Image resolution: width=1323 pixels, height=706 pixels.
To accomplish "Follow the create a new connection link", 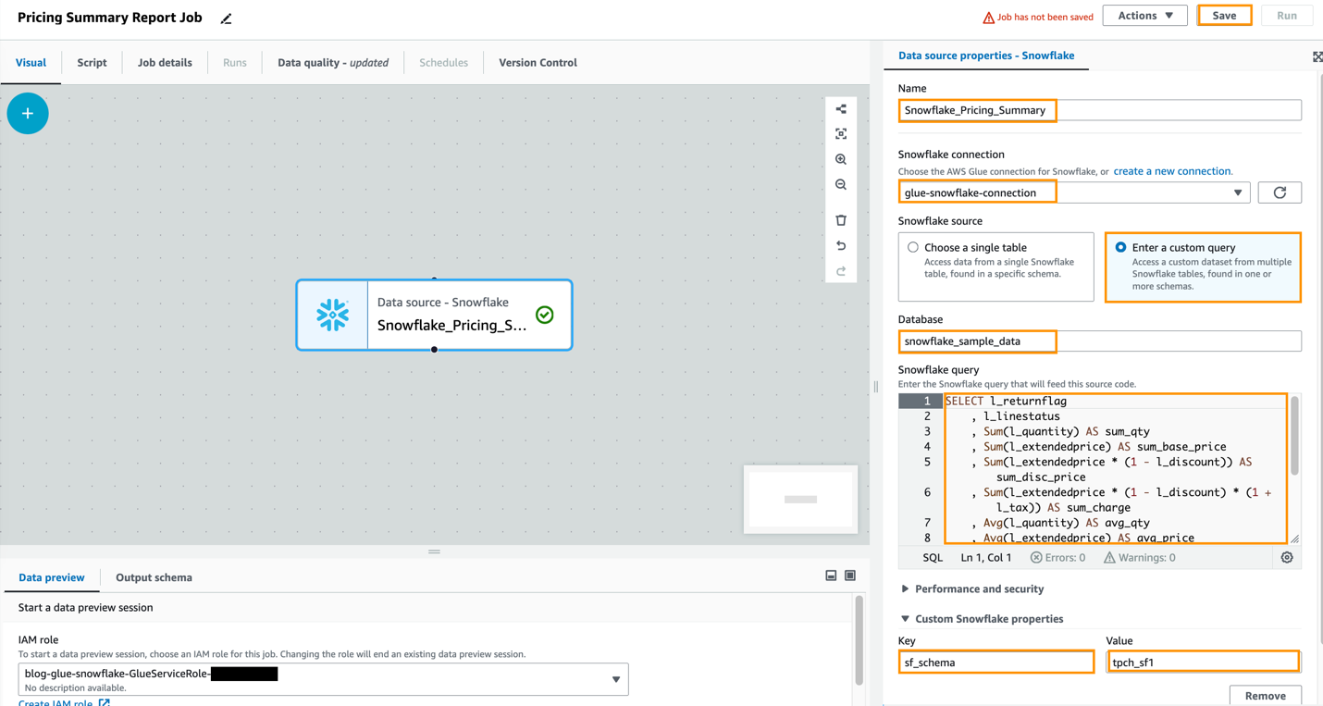I will tap(1172, 171).
